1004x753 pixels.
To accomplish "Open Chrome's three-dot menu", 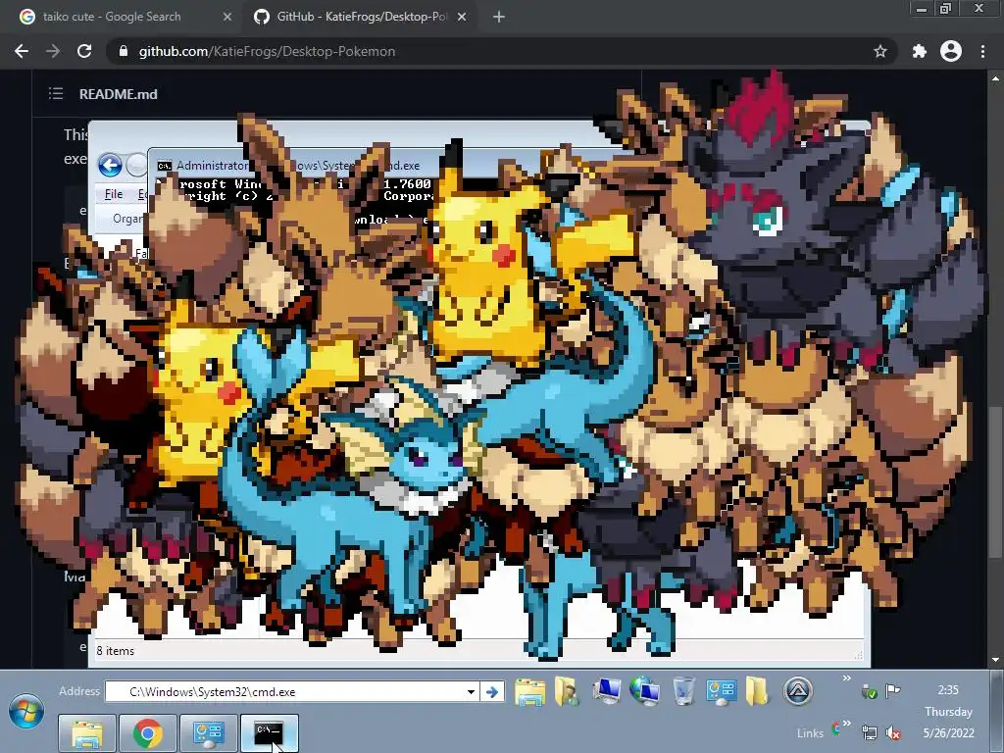I will pos(982,51).
